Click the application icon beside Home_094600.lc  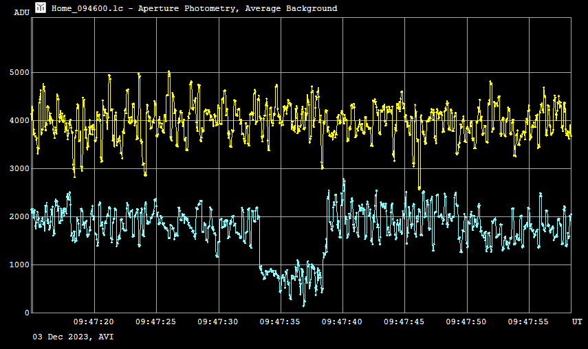coord(41,8)
